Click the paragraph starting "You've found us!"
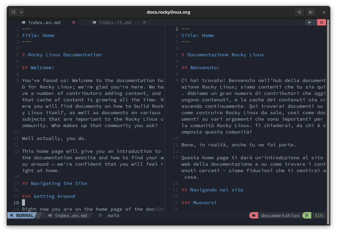Screen dimensions: 337x233 93,103
